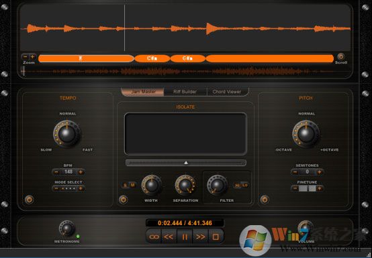This screenshot has height=258, width=372.
Task: Increase finetune with the plus button
Action: [320, 188]
